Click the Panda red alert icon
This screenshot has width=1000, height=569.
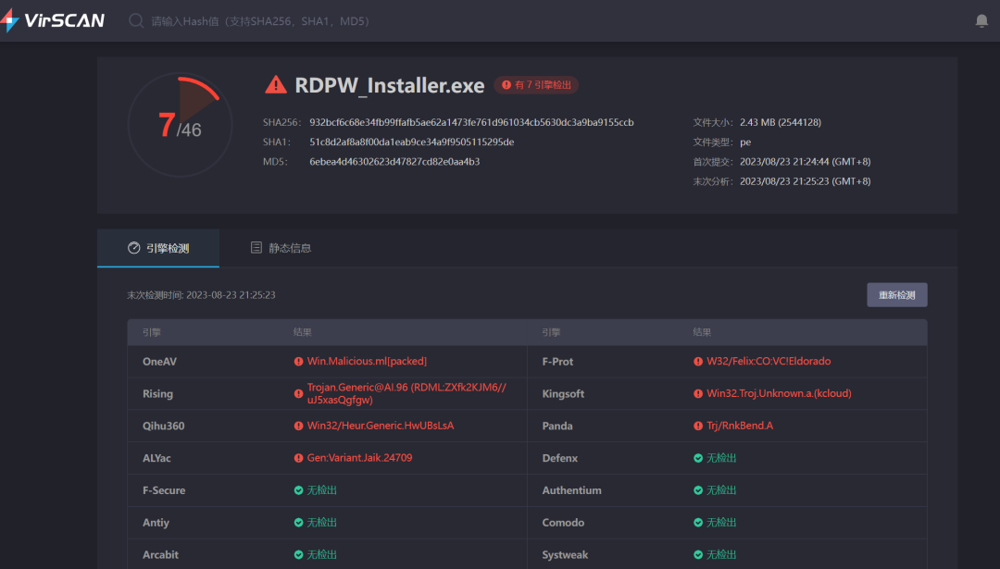click(x=699, y=427)
